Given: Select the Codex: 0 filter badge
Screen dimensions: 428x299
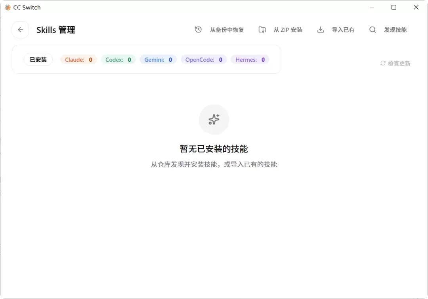Looking at the screenshot, I should 118,59.
